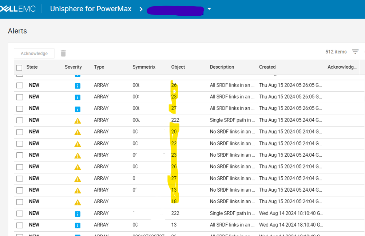The width and height of the screenshot is (365, 236).
Task: Open the alerts filter icon
Action: tap(355, 52)
